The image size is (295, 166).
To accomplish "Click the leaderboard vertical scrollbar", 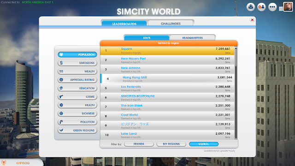I will pyautogui.click(x=236, y=93).
